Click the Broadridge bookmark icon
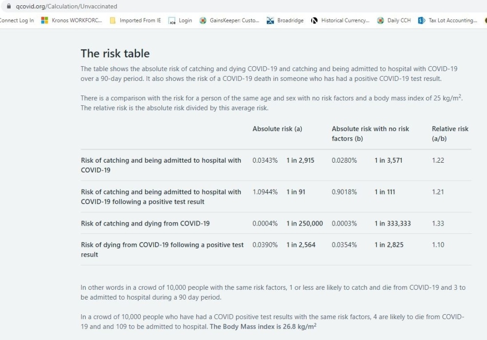 (x=270, y=20)
